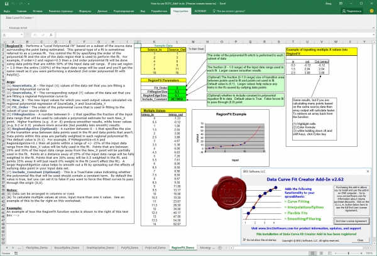The height and width of the screenshot is (256, 377).
Task: Expand the Name Box dropdown arrow
Action: [x=21, y=35]
